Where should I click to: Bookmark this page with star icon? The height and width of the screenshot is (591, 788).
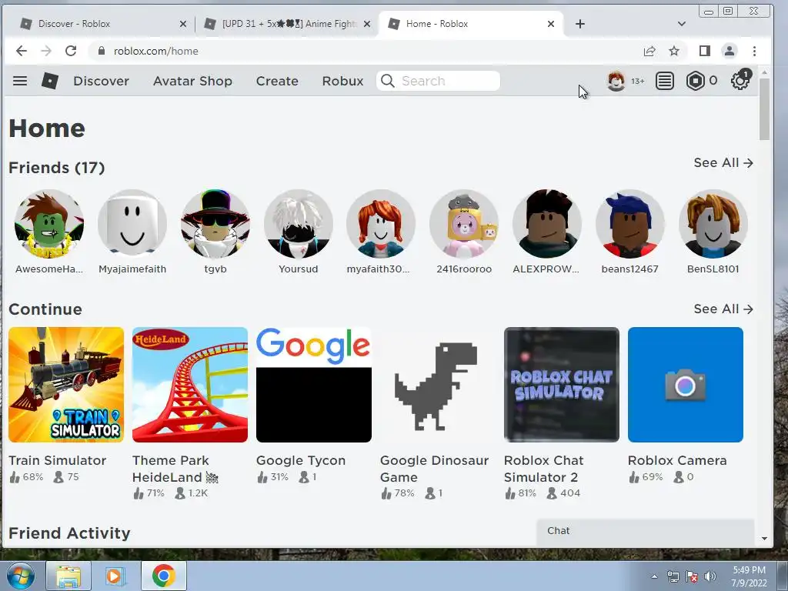click(674, 51)
